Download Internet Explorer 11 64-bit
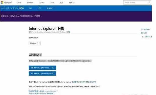 pyautogui.click(x=42, y=73)
